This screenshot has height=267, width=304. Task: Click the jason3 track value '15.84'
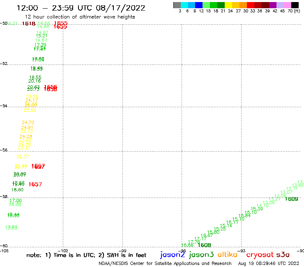244,216
